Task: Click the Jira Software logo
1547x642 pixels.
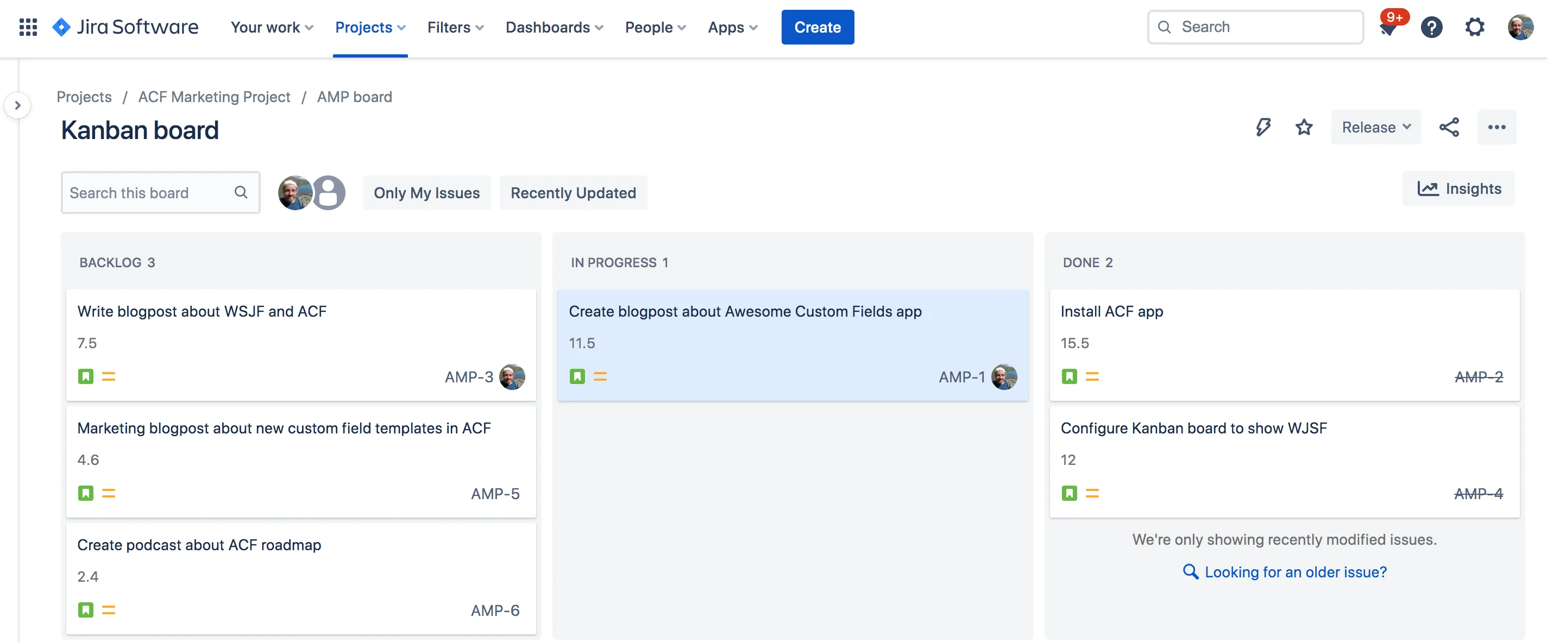Action: 124,27
